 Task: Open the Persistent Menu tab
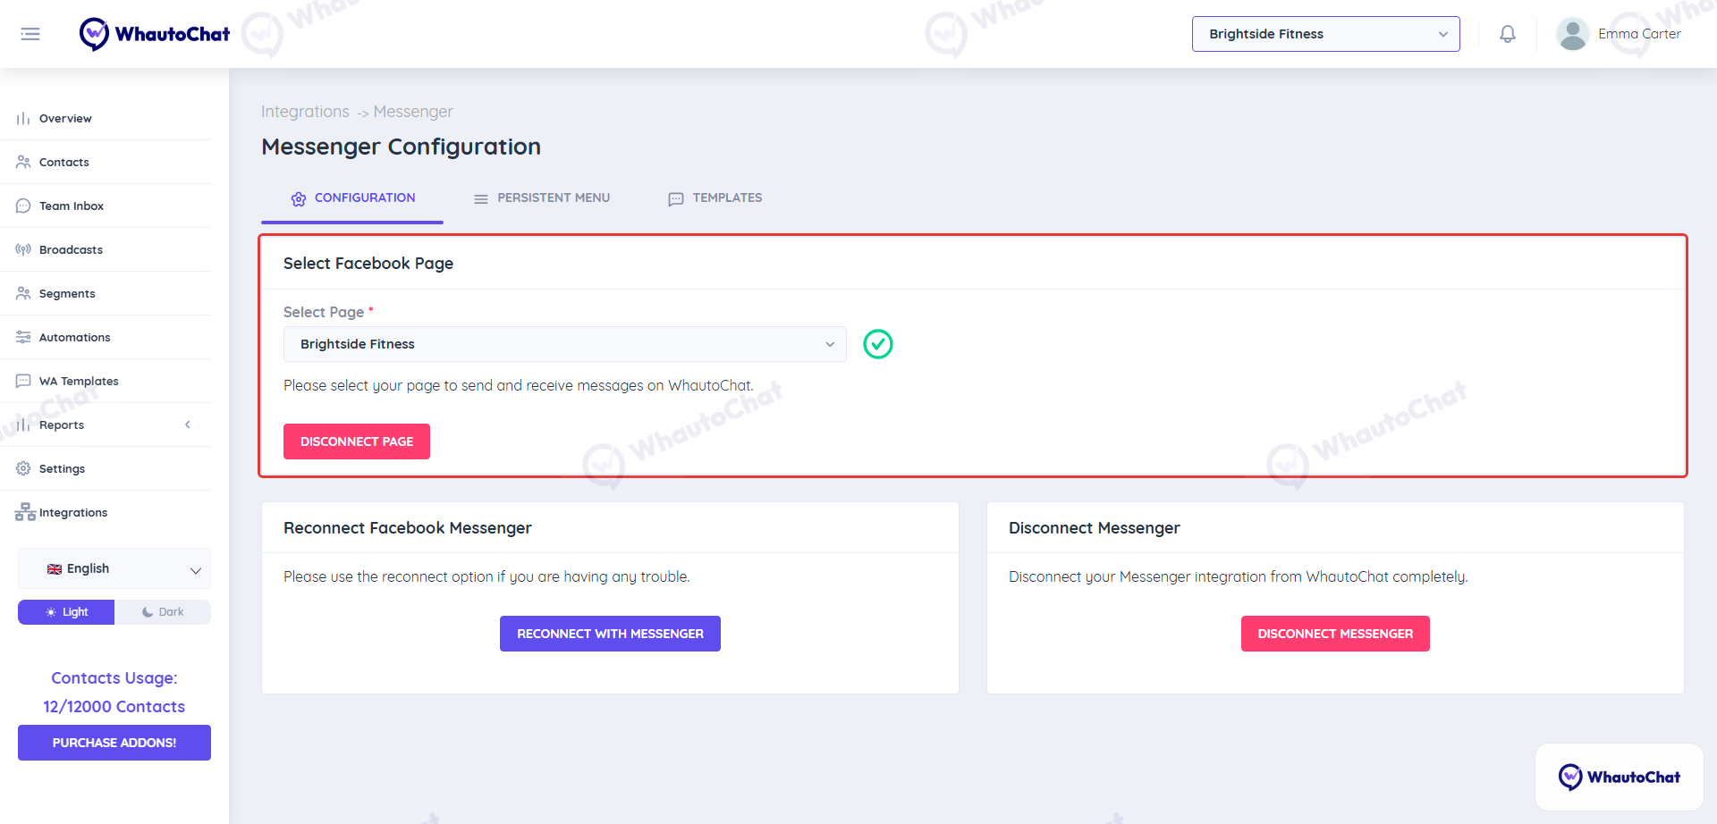pyautogui.click(x=542, y=198)
